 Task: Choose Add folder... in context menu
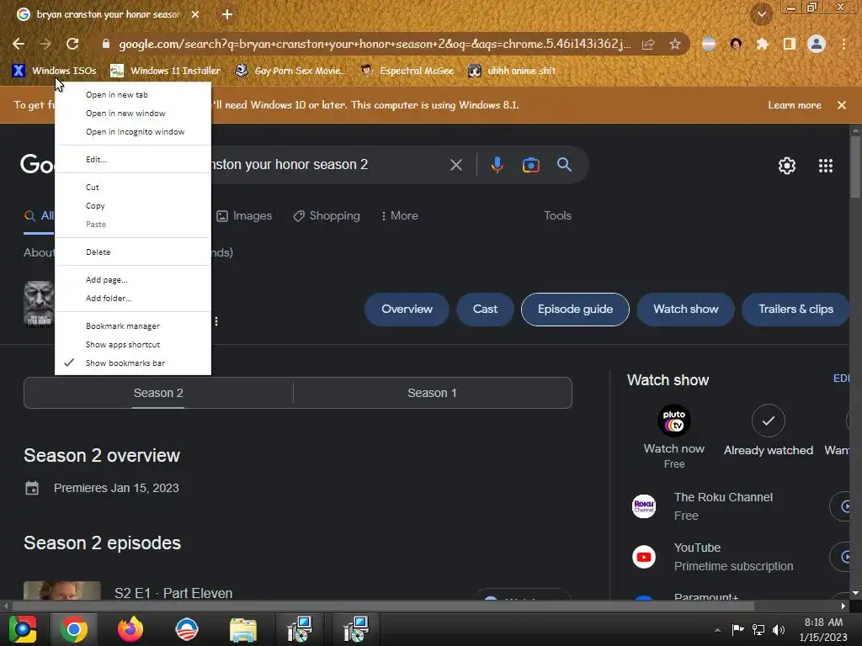[133, 299]
